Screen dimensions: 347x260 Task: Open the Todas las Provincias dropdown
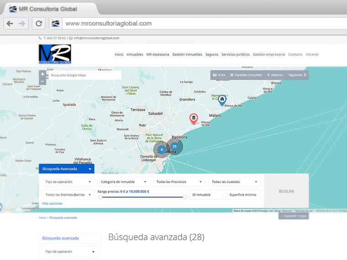pyautogui.click(x=179, y=182)
